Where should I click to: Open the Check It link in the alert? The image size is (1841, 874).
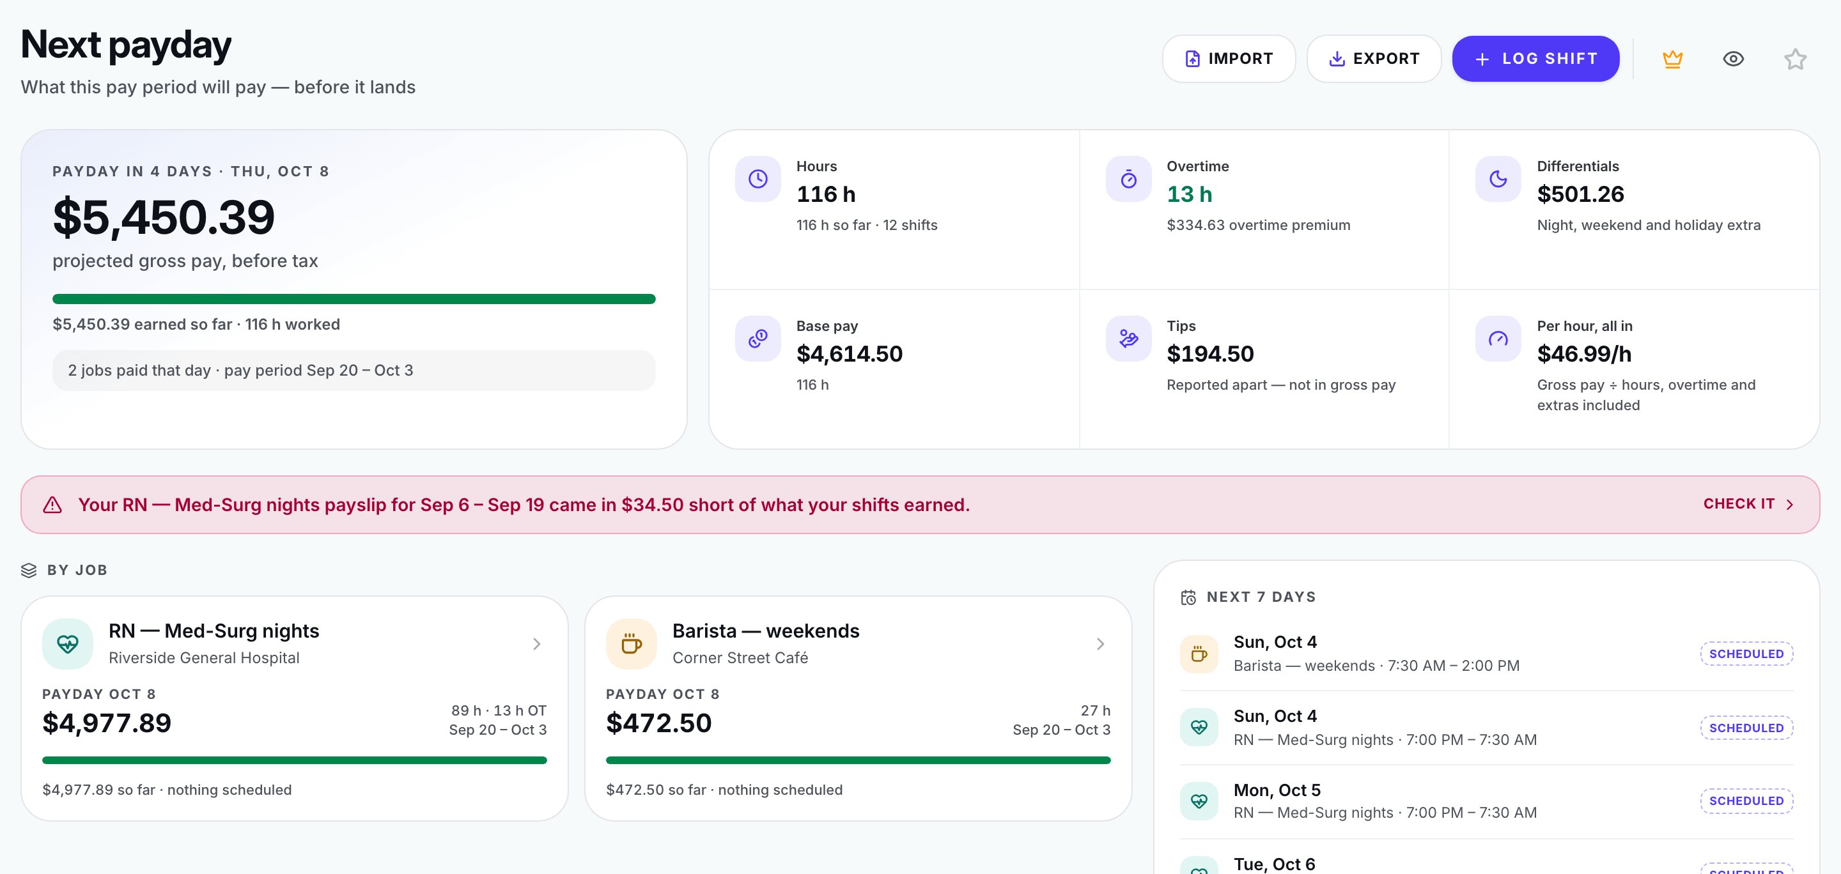click(x=1748, y=504)
